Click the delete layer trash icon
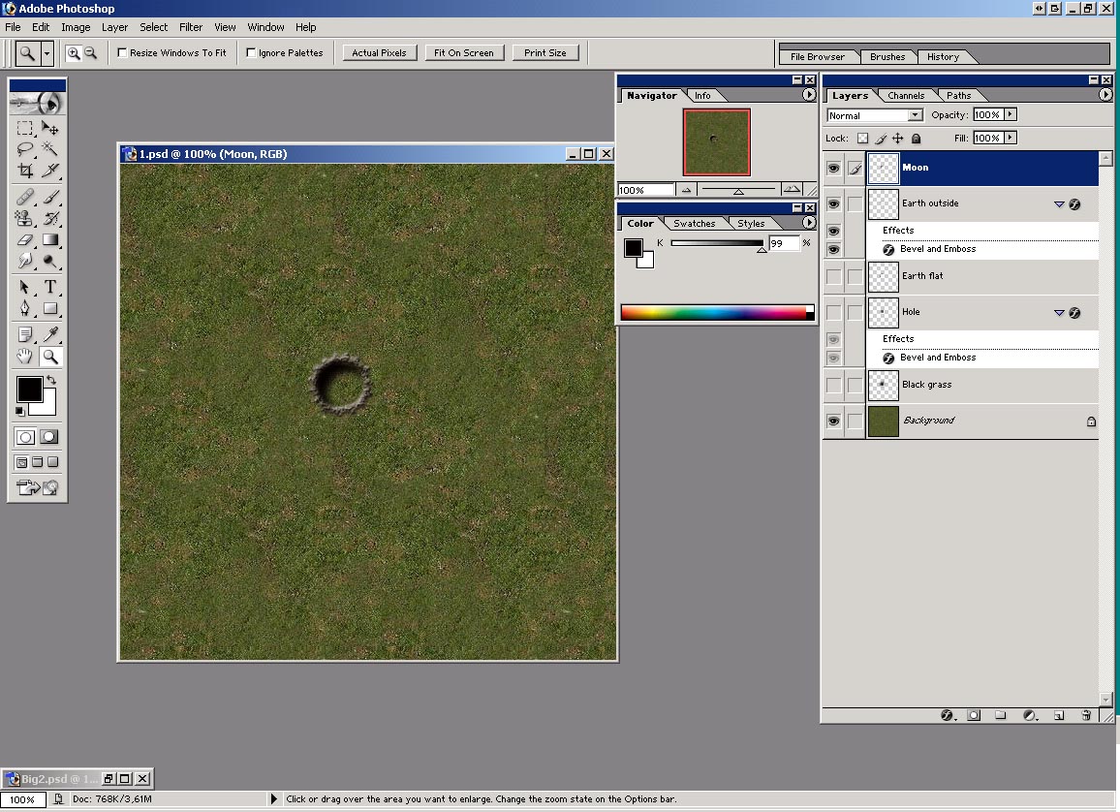The image size is (1120, 812). (1086, 715)
